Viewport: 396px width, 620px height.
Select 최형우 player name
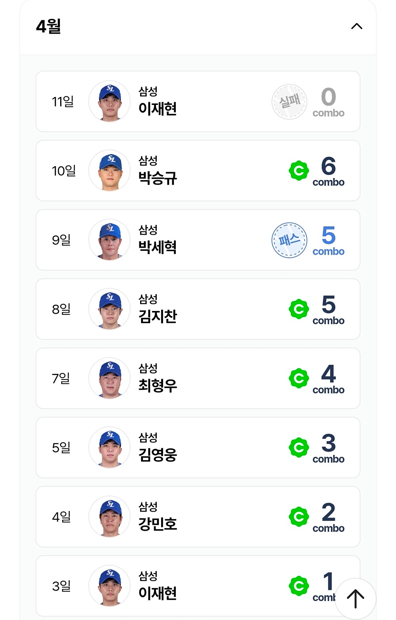[x=158, y=386]
